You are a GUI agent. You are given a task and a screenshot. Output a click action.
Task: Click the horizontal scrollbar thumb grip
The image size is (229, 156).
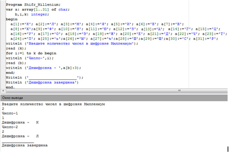(180, 91)
